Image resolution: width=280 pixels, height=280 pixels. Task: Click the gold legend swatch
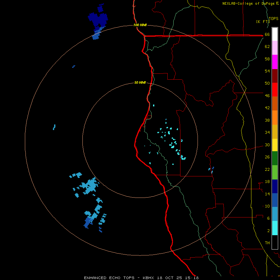pyautogui.click(x=275, y=132)
